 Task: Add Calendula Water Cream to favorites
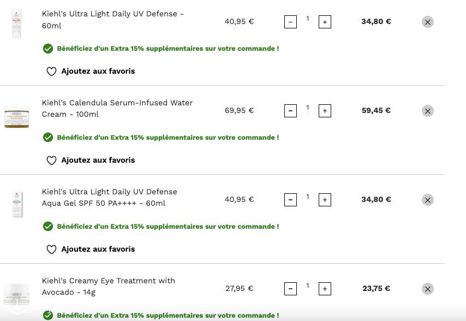tap(91, 160)
